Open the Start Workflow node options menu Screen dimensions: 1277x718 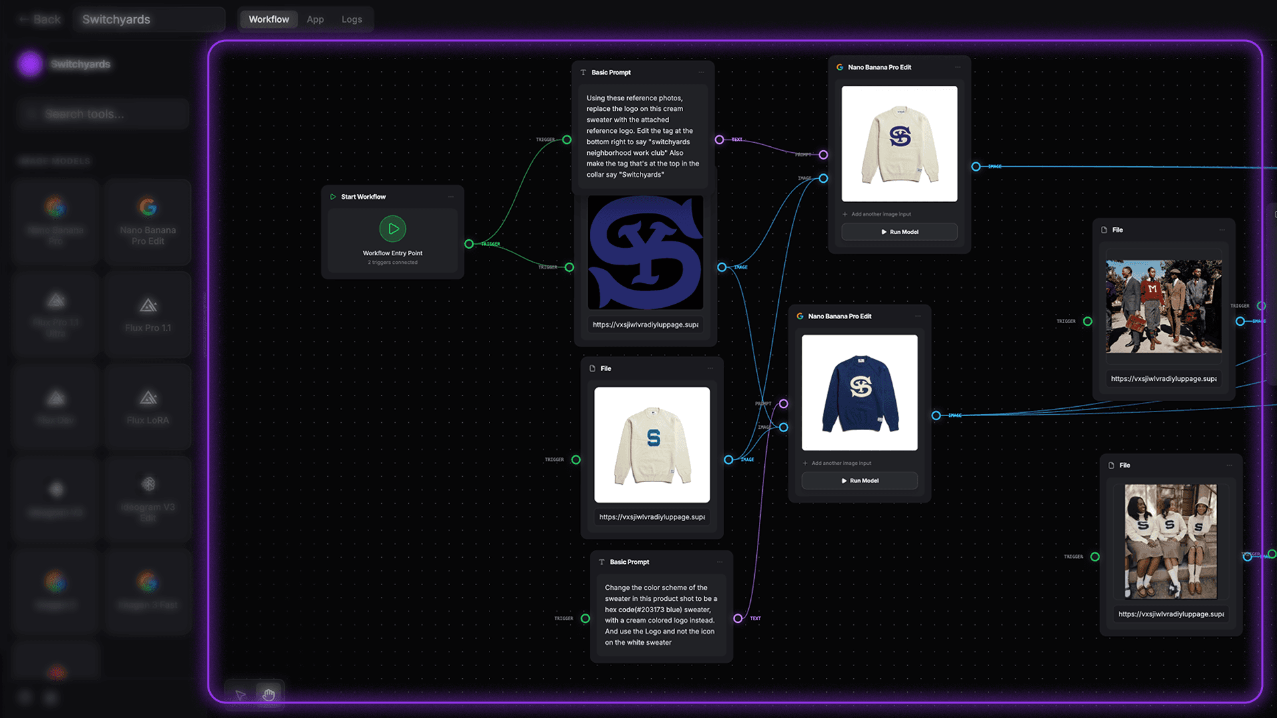(451, 197)
